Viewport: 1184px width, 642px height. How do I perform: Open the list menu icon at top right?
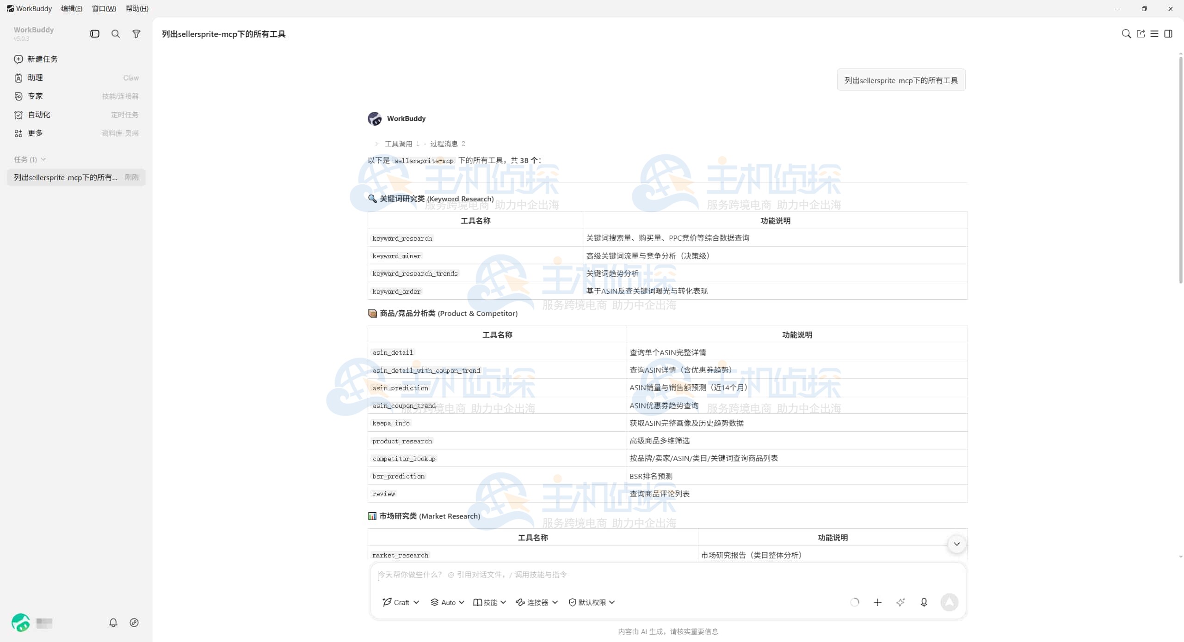(x=1154, y=34)
